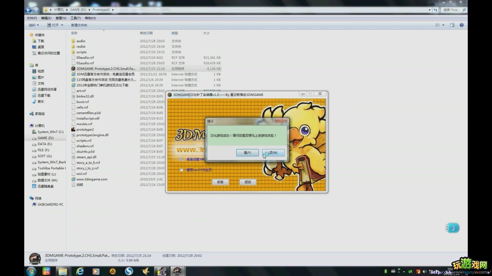Select the installscript.vdf file

(88, 118)
